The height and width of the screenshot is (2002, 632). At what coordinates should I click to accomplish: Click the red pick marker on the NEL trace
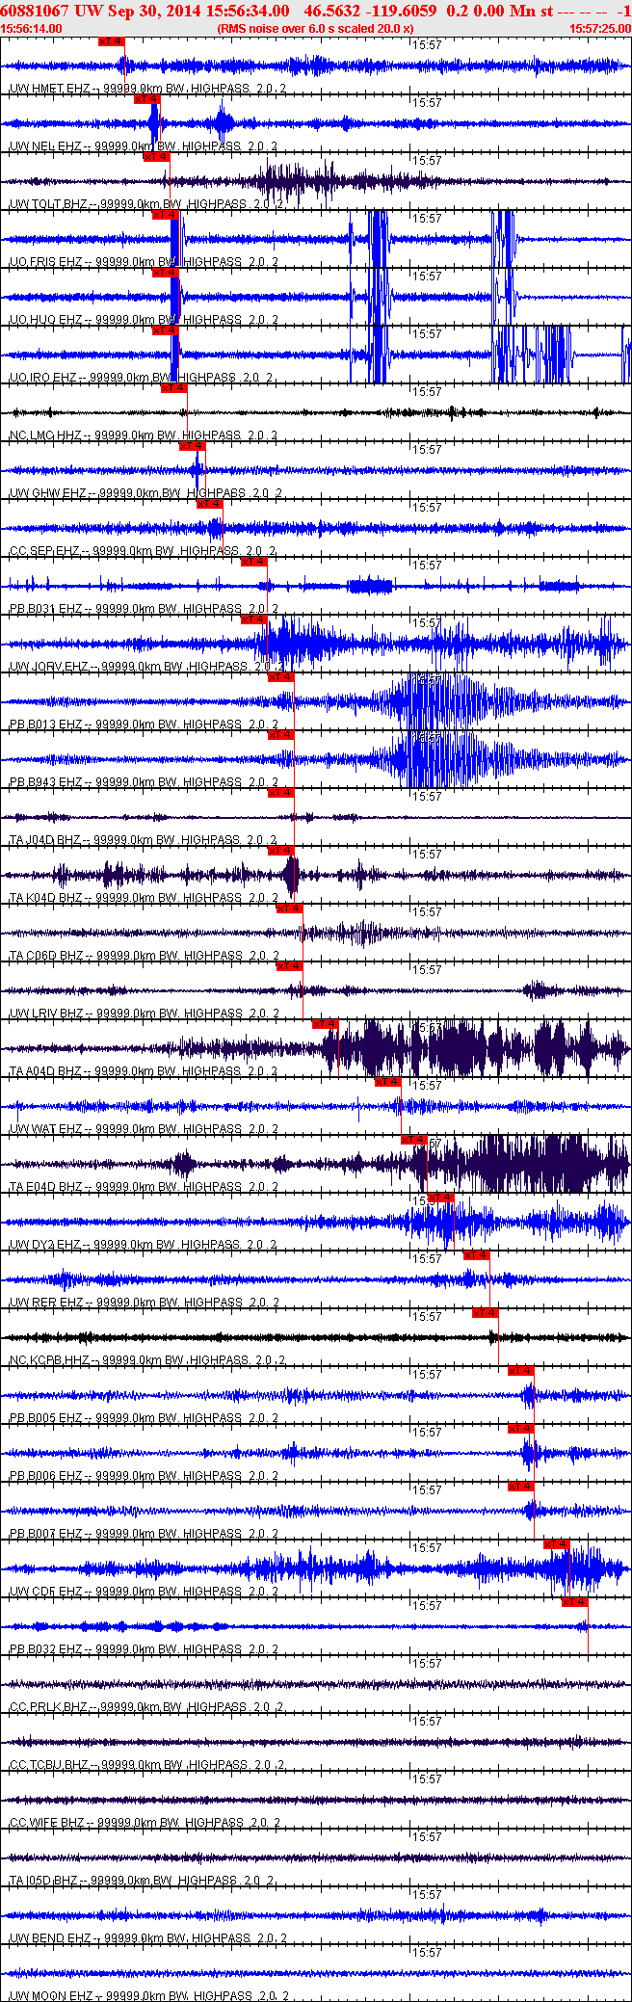147,99
